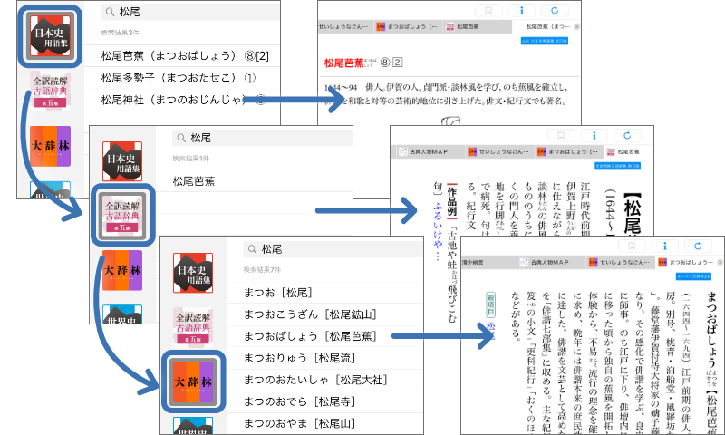
Task: Click the blue 全訳読解古語辞典 source badge
Action: [617, 166]
